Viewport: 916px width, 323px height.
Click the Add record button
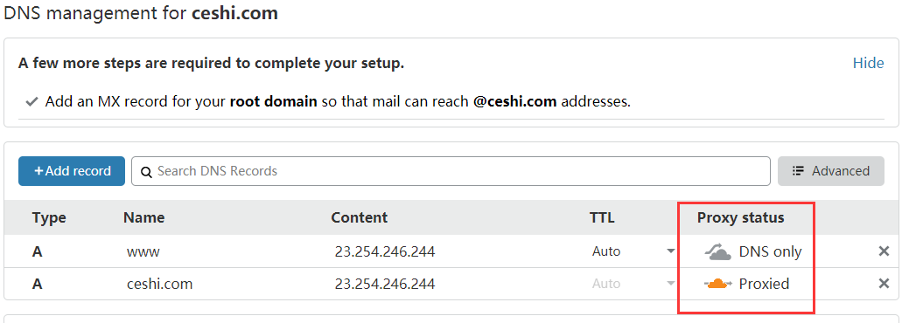[71, 171]
